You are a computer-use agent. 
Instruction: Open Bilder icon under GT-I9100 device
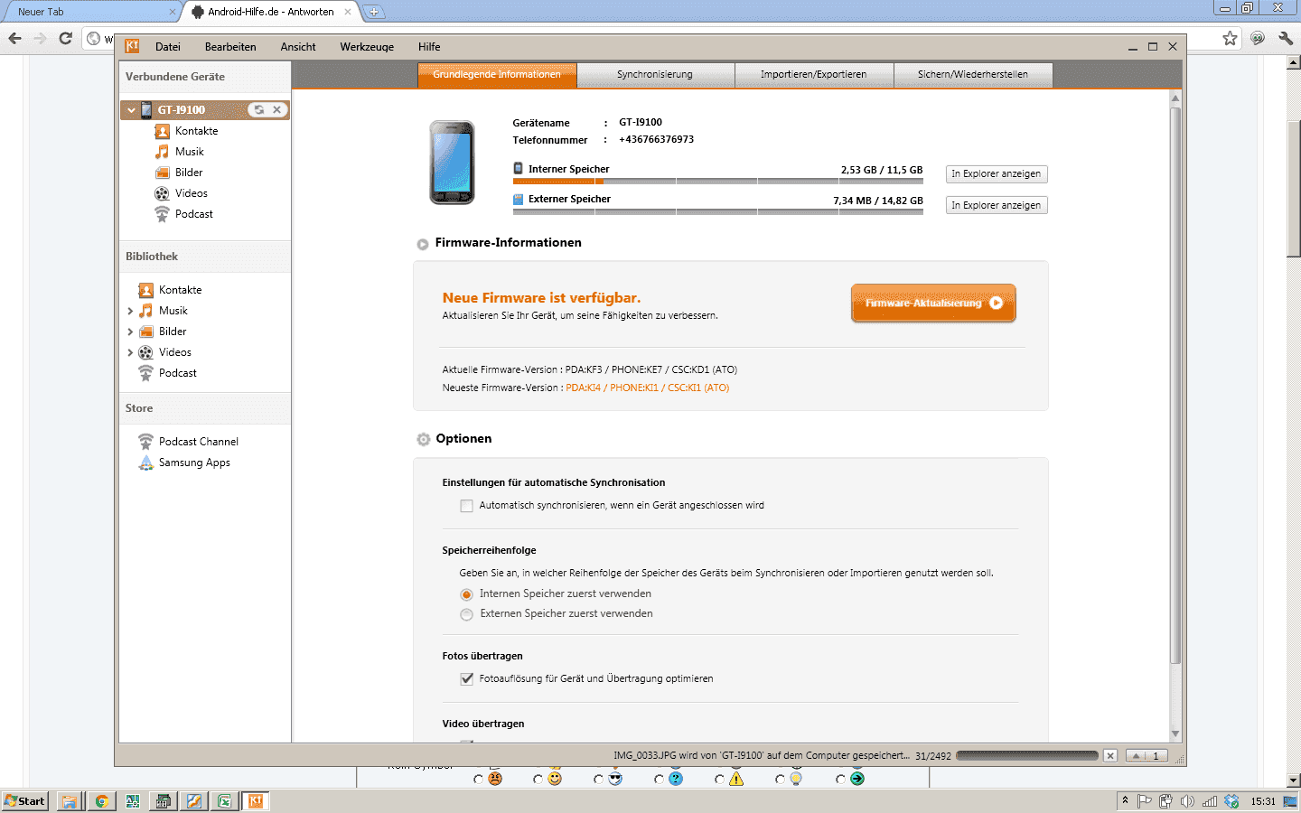(x=162, y=173)
